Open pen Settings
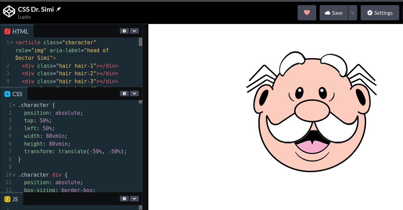The width and height of the screenshot is (403, 210). [380, 13]
